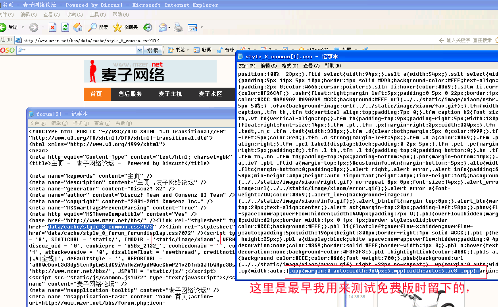Image resolution: width=498 pixels, height=307 pixels.
Task: Click highlighted text data/cache/style_8_common.css?072
Action: [x=101, y=227]
